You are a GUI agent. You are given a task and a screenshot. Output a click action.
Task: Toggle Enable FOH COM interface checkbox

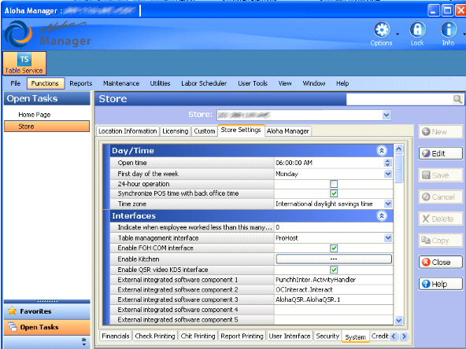click(x=334, y=248)
